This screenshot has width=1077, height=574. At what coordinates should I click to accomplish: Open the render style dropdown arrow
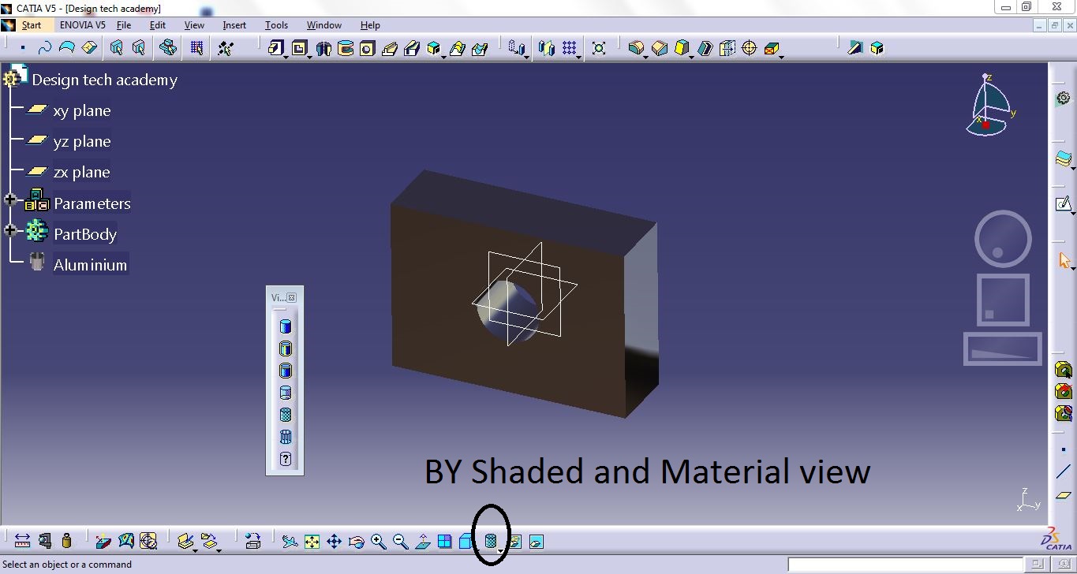[x=500, y=550]
